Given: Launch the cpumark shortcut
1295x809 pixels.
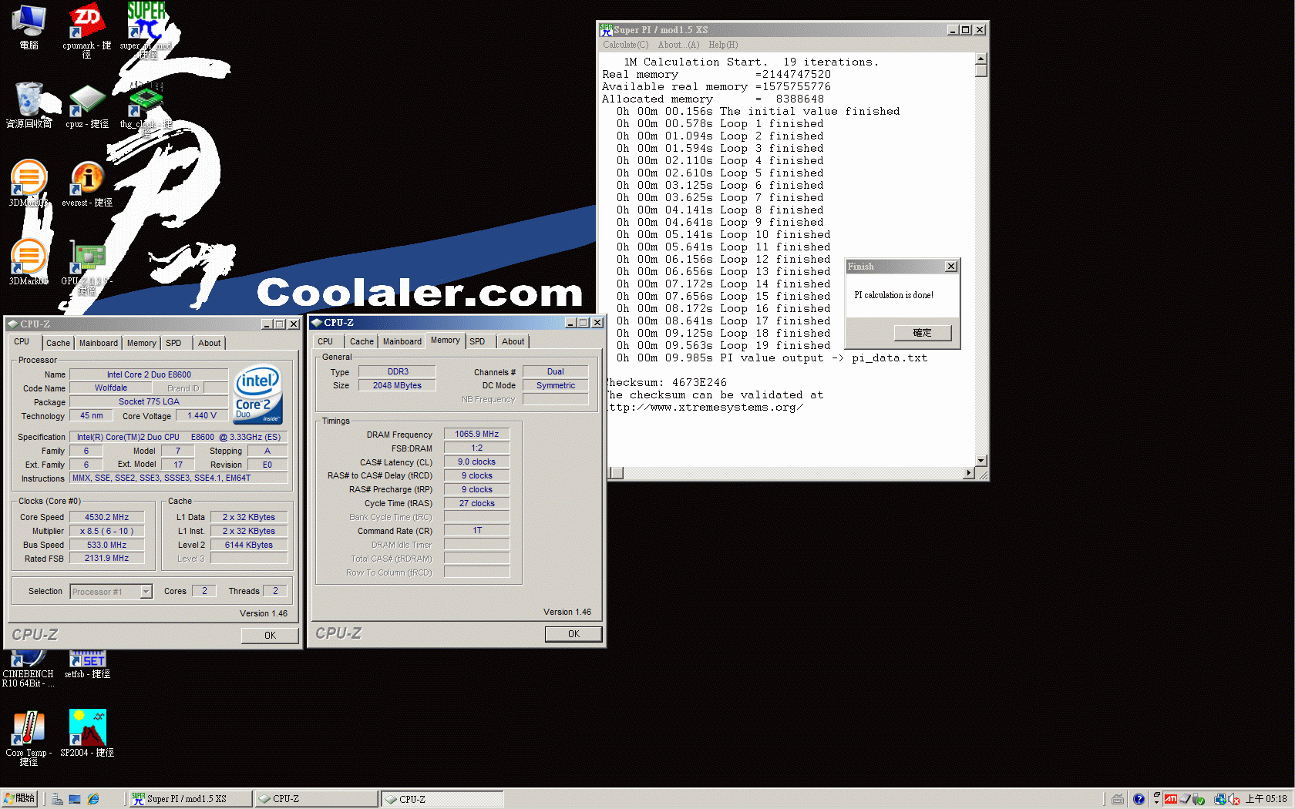Looking at the screenshot, I should pos(86,29).
